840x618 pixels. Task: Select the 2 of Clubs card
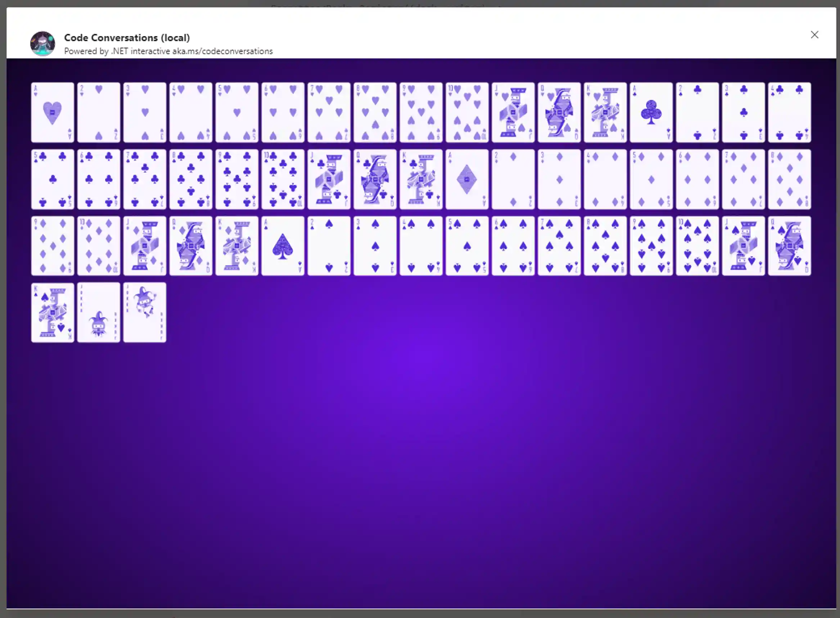[697, 112]
